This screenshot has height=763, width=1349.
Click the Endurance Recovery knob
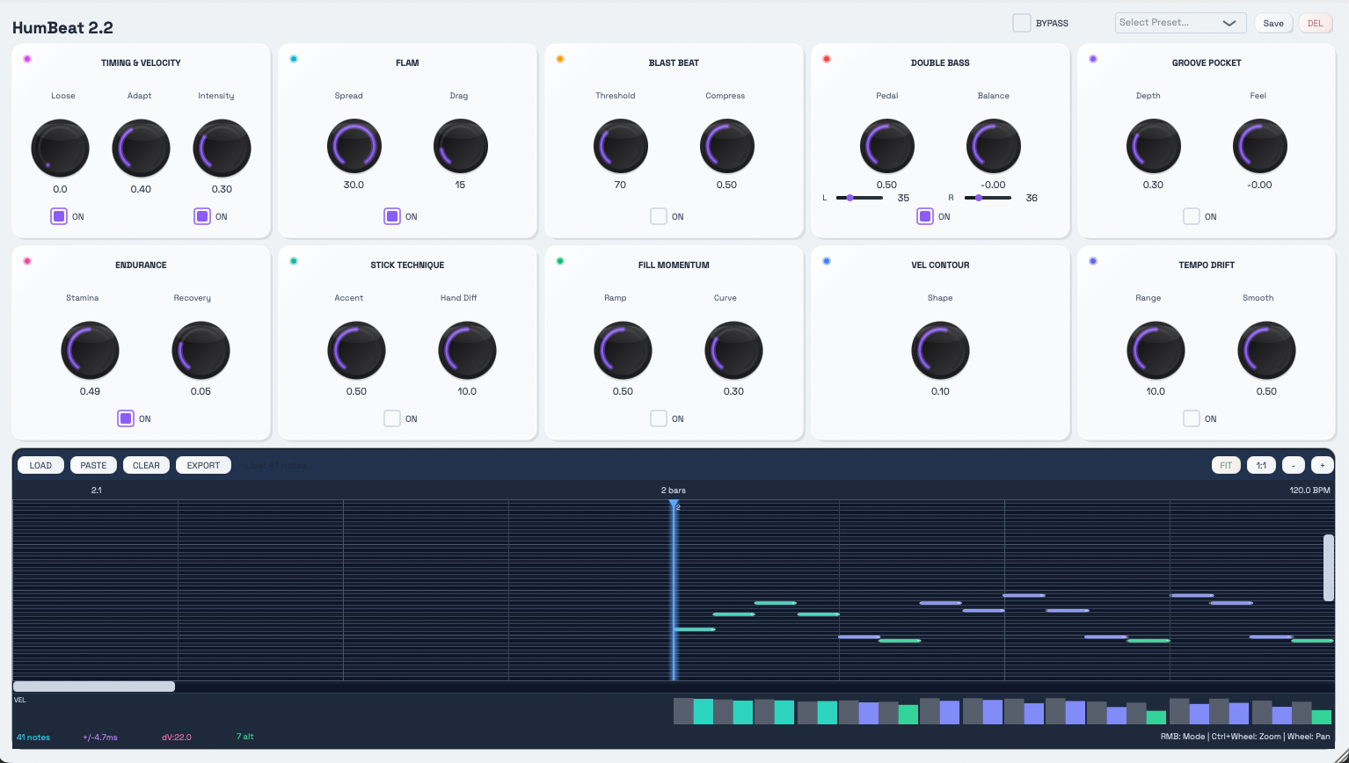tap(201, 350)
